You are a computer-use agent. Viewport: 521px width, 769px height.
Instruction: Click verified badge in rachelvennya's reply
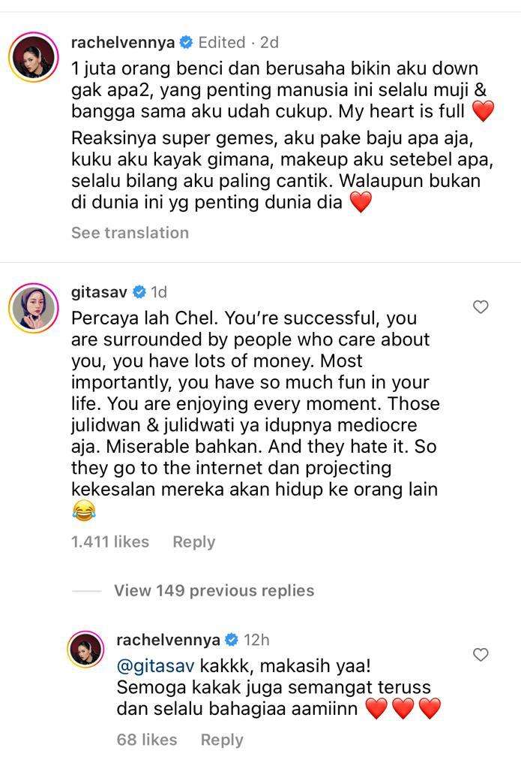click(x=232, y=641)
